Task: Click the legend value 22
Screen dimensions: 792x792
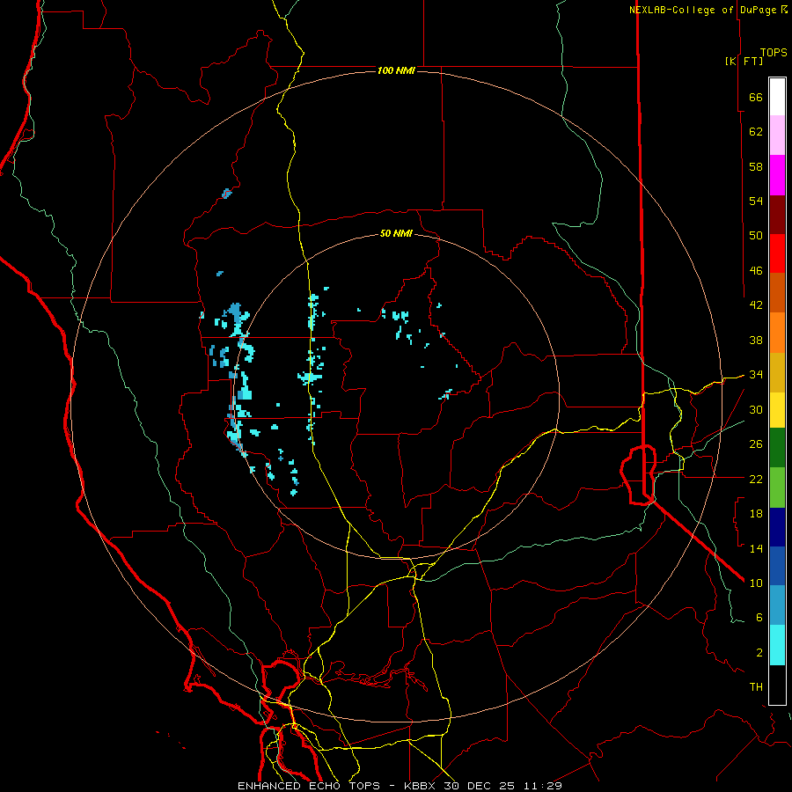Action: [756, 479]
